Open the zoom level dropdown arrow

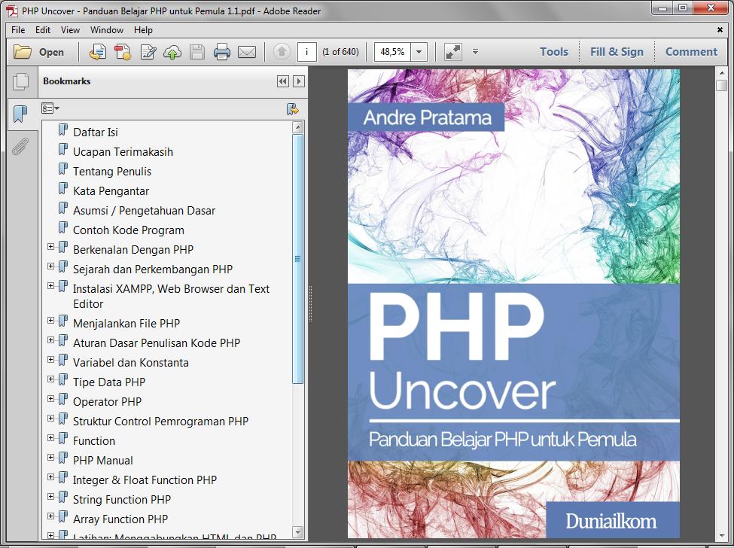coord(419,52)
